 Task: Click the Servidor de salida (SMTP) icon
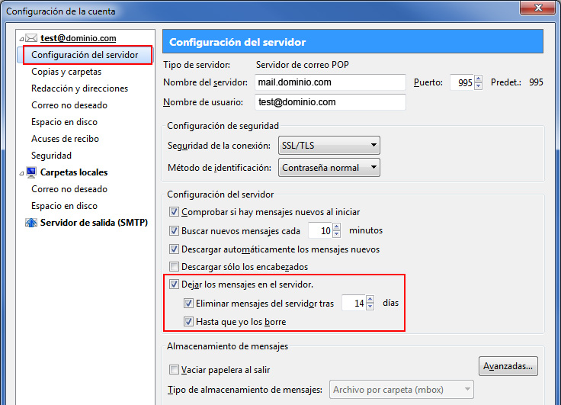click(31, 223)
